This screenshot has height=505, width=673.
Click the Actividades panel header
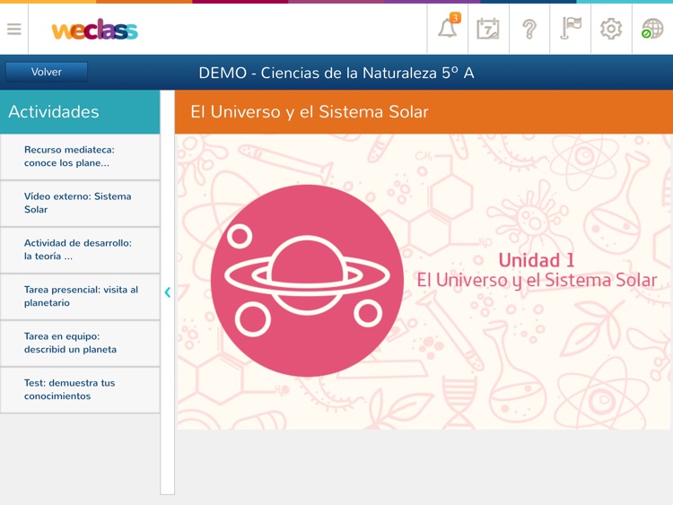pos(80,112)
